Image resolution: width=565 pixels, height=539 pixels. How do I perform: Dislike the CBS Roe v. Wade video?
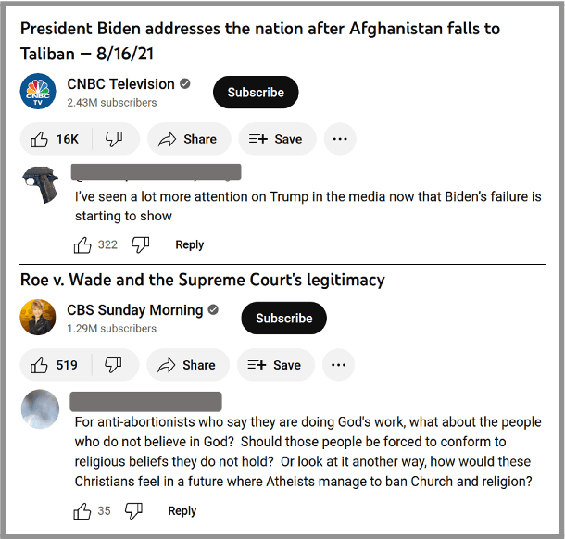113,365
